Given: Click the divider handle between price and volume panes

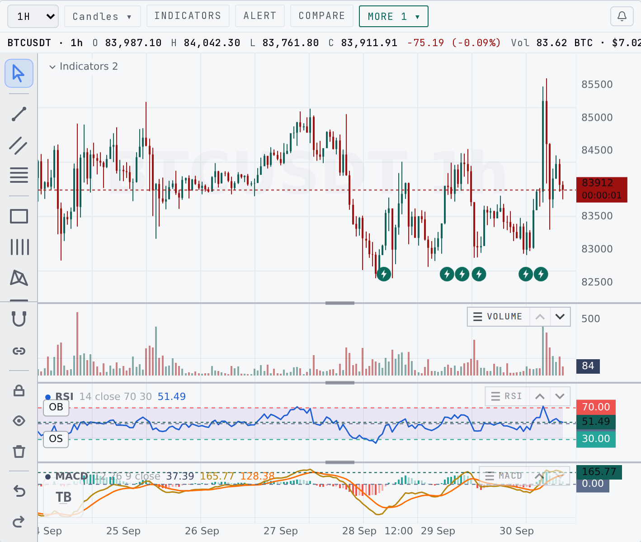Looking at the screenshot, I should pos(340,303).
